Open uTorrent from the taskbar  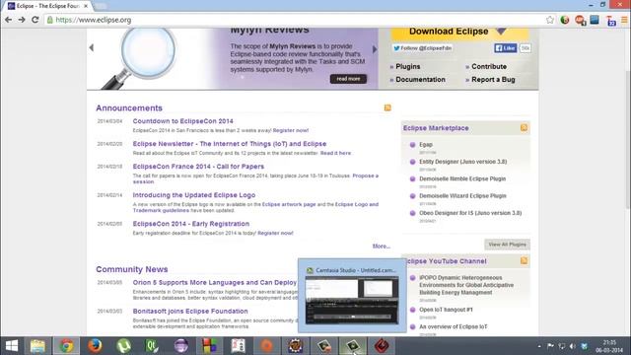click(123, 346)
